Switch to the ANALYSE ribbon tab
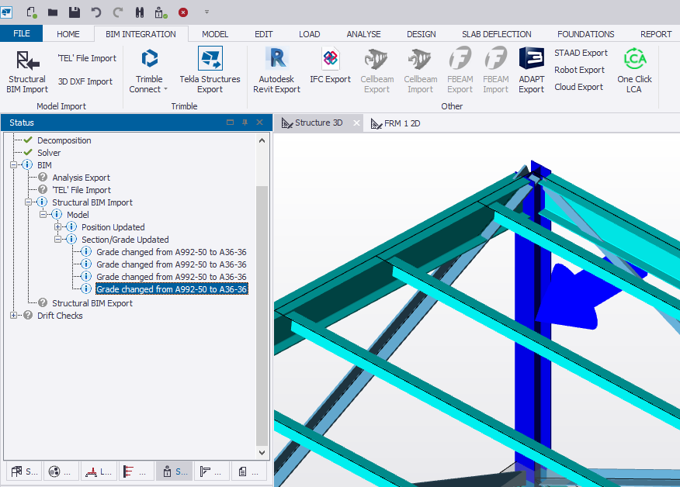Image resolution: width=680 pixels, height=487 pixels. pyautogui.click(x=363, y=34)
